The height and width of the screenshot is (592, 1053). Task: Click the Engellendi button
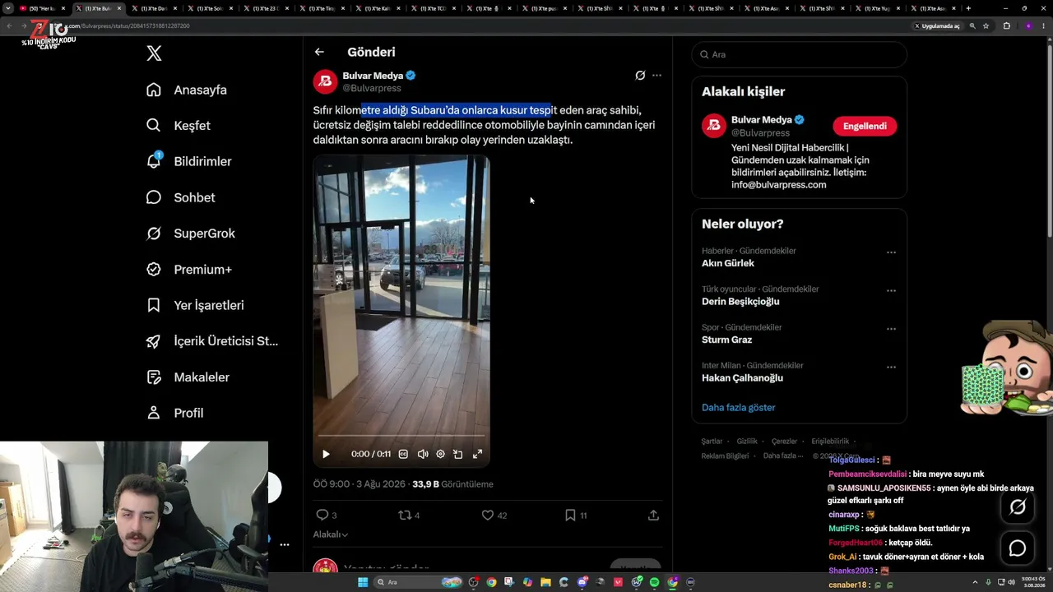pyautogui.click(x=865, y=126)
